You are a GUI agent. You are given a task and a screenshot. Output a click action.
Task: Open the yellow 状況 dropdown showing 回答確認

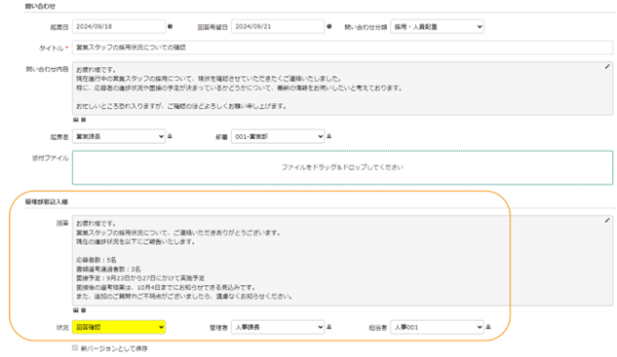tap(119, 327)
